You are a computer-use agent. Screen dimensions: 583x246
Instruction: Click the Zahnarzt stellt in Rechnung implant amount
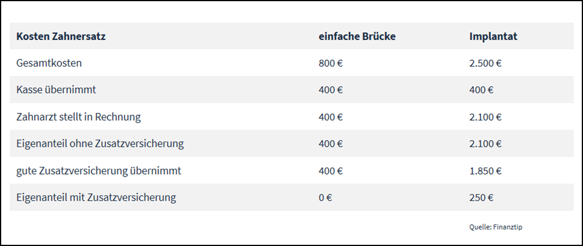485,117
